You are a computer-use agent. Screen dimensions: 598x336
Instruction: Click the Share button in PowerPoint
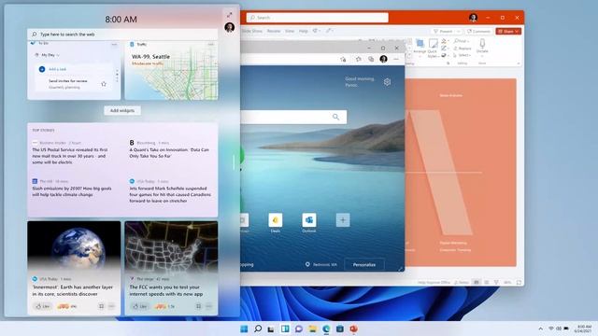coord(508,31)
